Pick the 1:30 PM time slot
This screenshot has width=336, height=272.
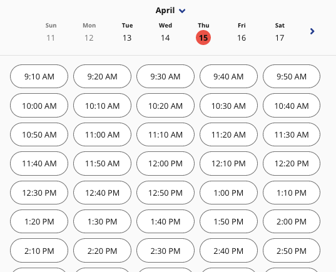(102, 221)
